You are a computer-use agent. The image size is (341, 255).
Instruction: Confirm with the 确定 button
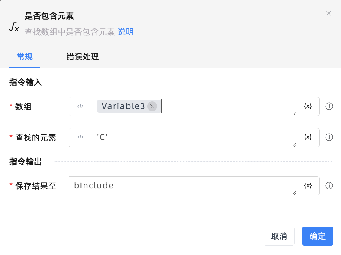pos(317,236)
